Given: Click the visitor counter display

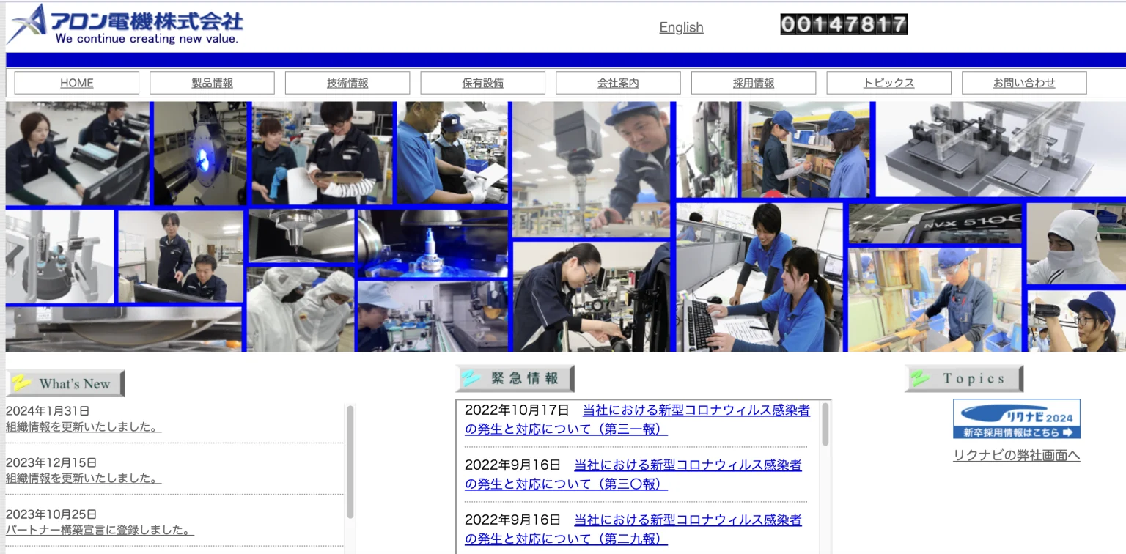Looking at the screenshot, I should (x=844, y=25).
